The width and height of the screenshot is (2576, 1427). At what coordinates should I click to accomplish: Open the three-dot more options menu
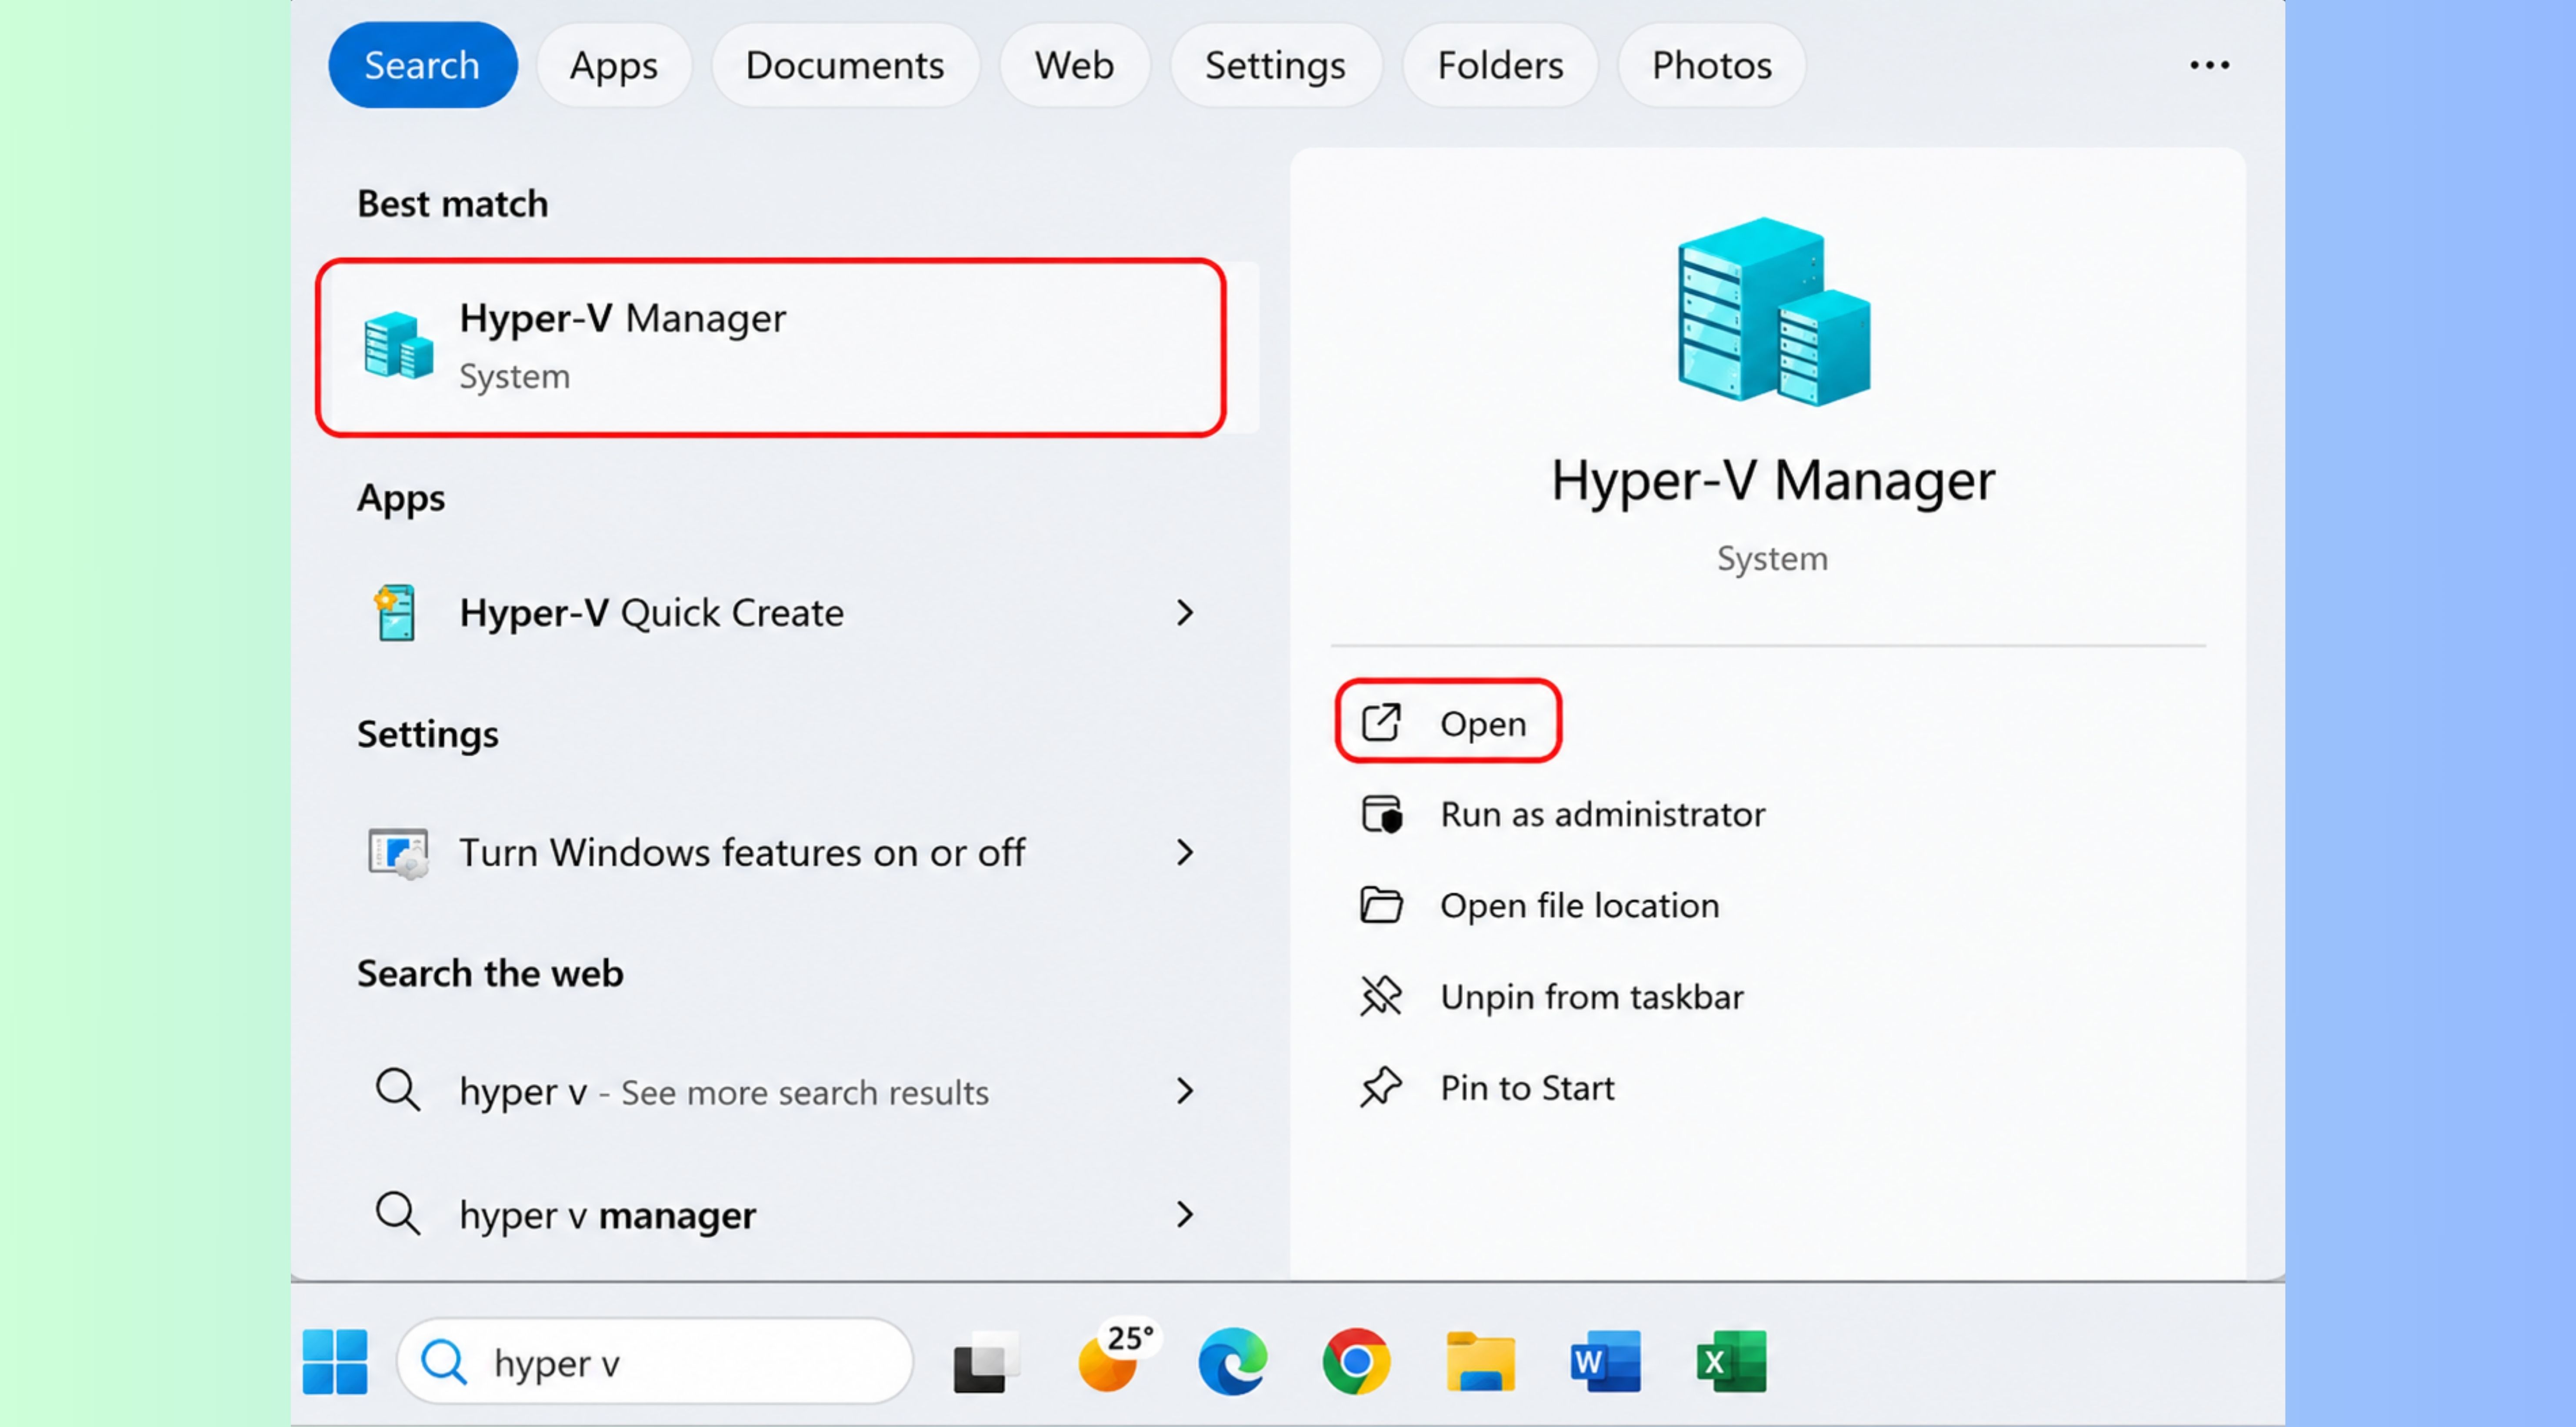(2209, 65)
